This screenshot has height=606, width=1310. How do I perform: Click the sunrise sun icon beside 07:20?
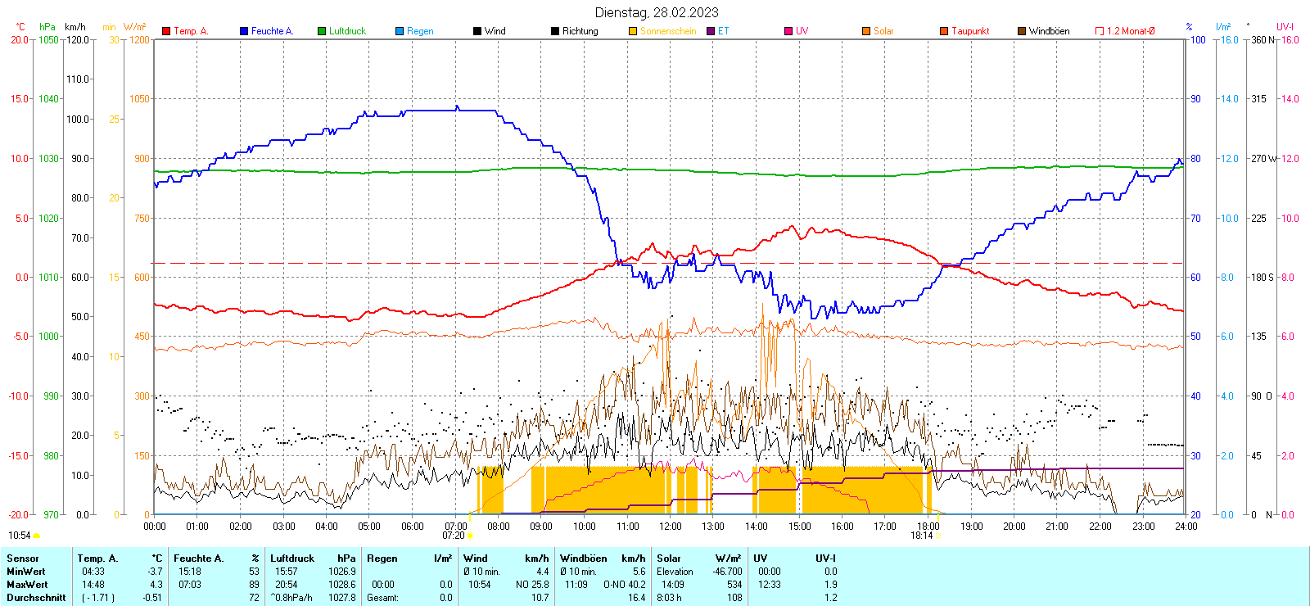click(x=471, y=536)
